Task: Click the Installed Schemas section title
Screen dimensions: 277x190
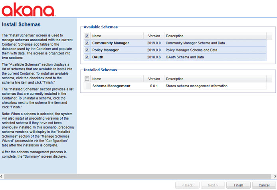Action: pyautogui.click(x=100, y=70)
